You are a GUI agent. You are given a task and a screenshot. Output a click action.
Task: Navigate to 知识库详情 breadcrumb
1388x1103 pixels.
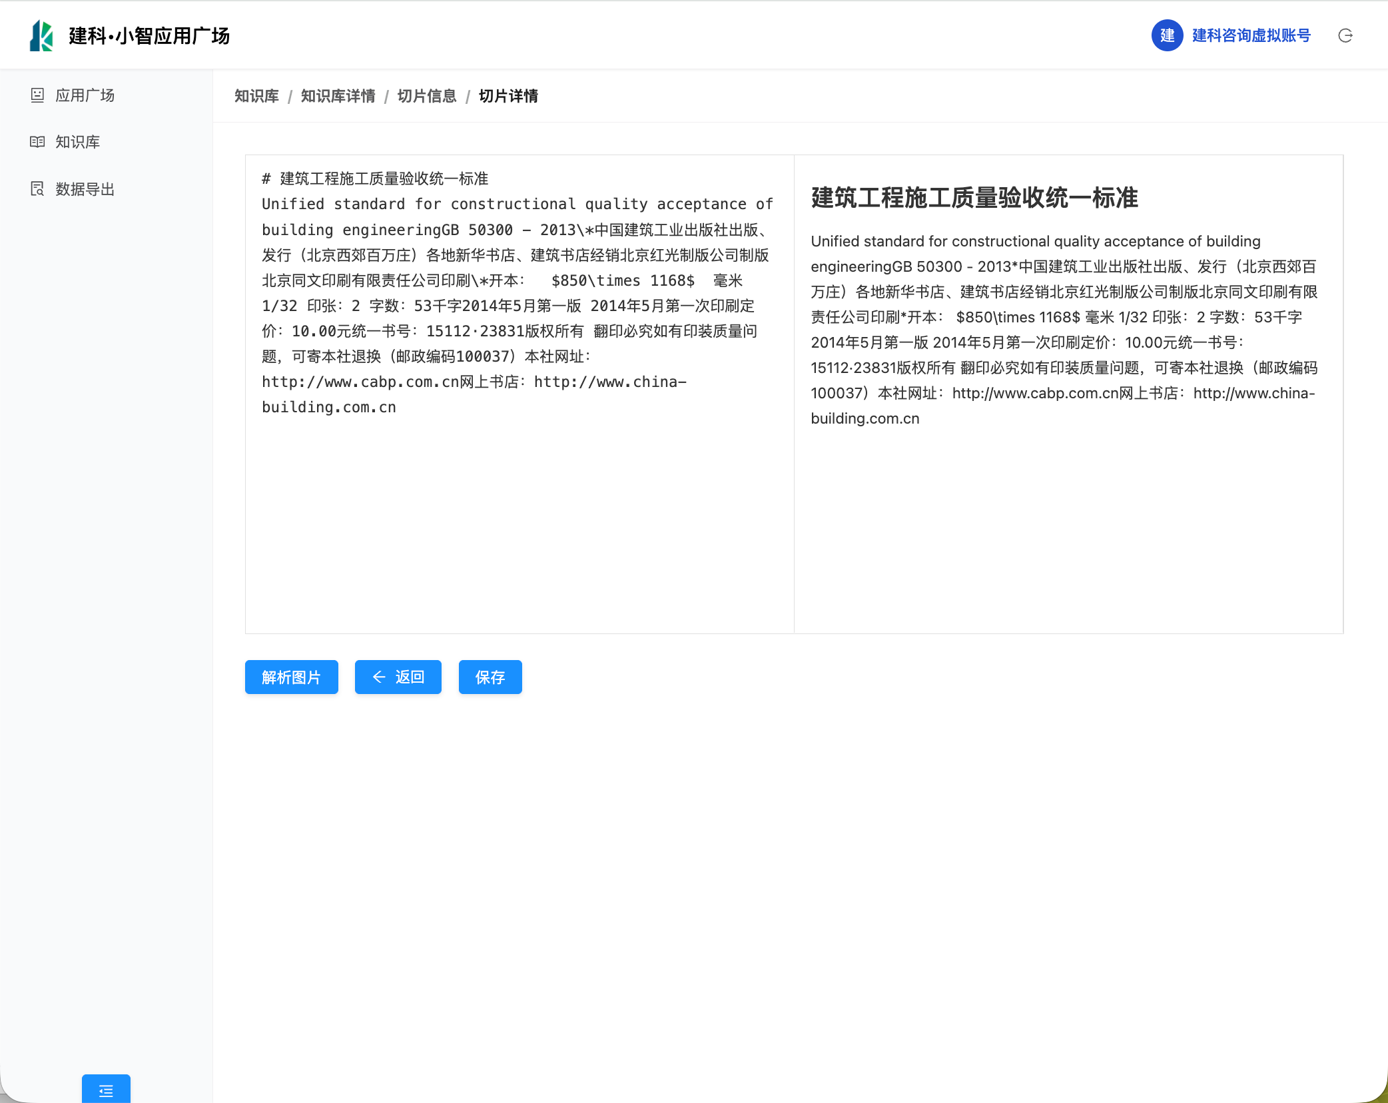(338, 96)
